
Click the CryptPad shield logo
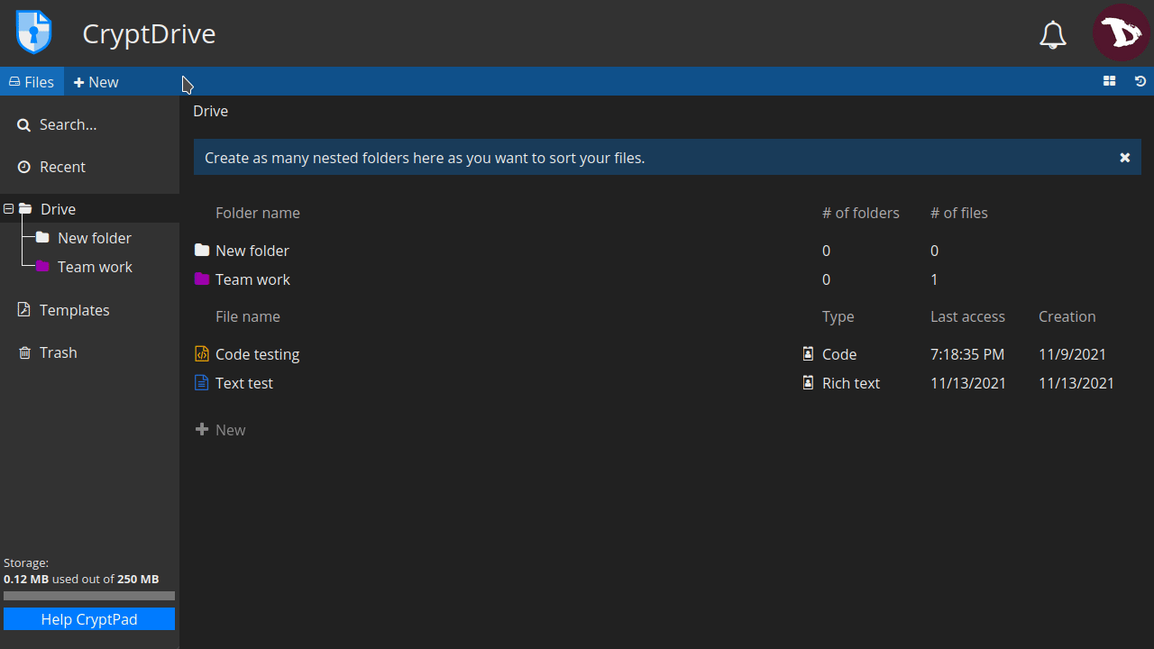pyautogui.click(x=33, y=32)
